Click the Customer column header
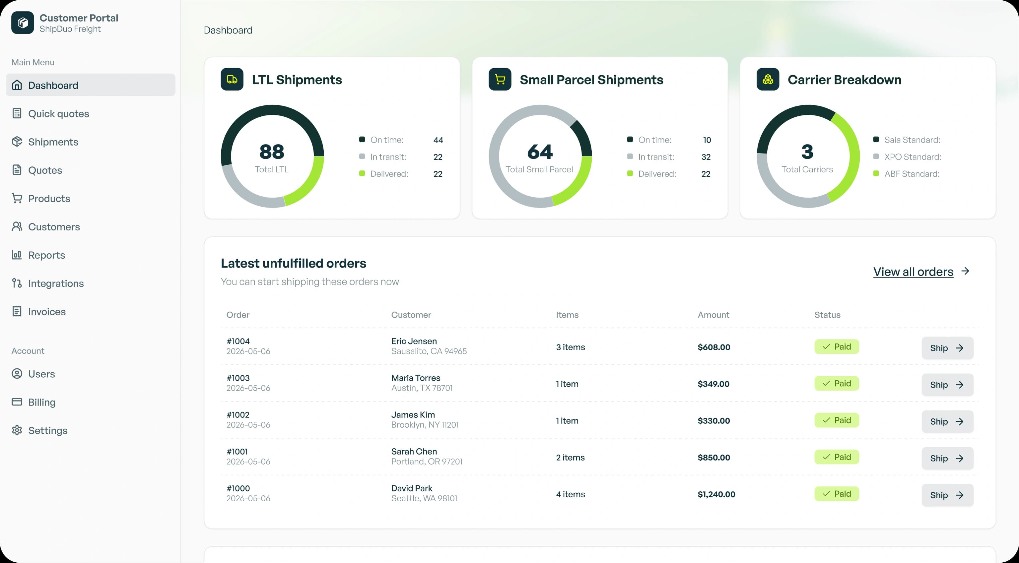 tap(411, 315)
